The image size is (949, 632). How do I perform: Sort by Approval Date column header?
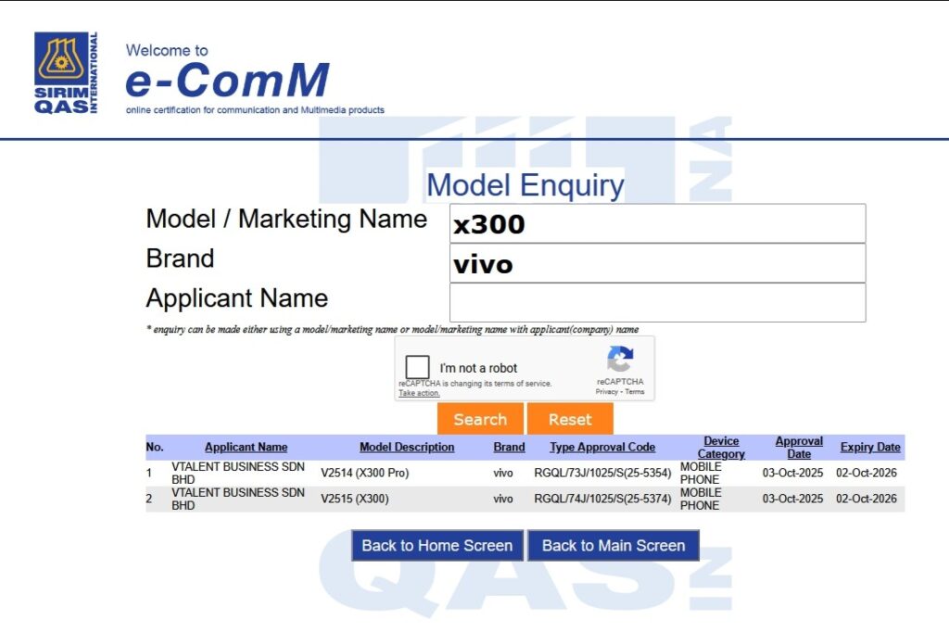click(x=799, y=448)
